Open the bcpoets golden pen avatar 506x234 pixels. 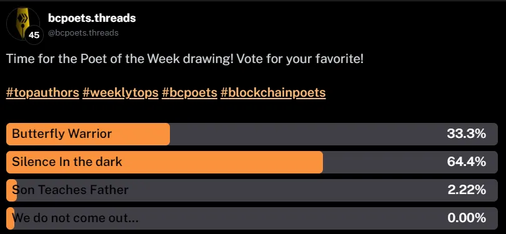(x=22, y=23)
